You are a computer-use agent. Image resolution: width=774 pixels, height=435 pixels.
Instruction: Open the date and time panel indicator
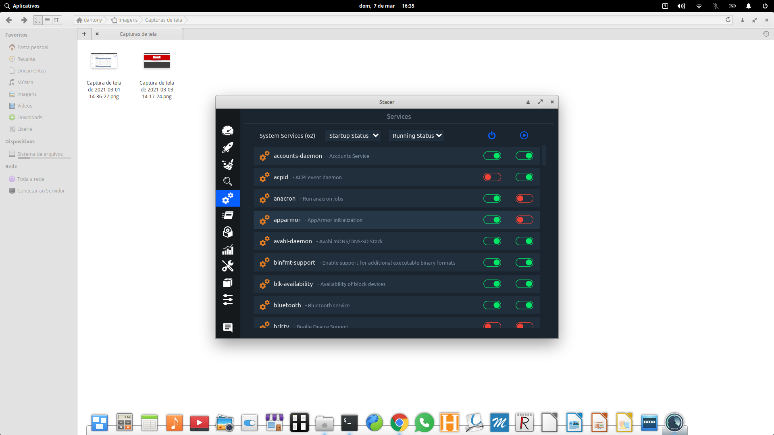pyautogui.click(x=387, y=6)
